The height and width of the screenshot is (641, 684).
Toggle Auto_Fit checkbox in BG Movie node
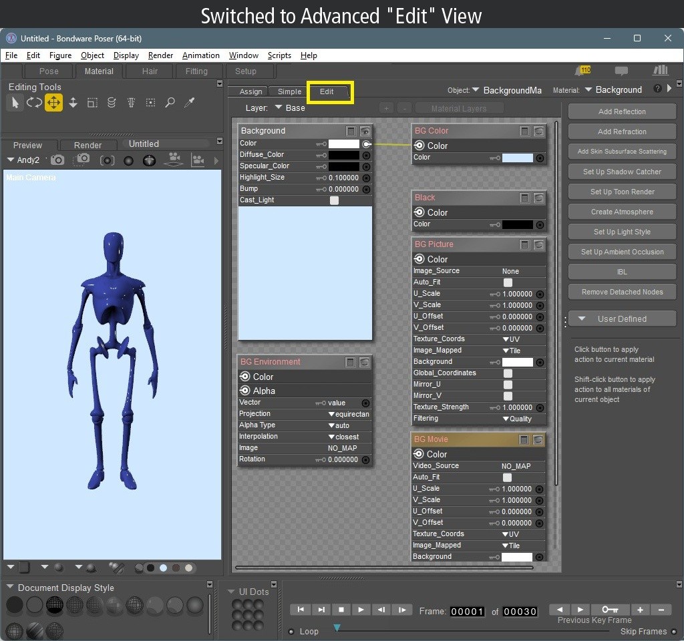[x=508, y=477]
